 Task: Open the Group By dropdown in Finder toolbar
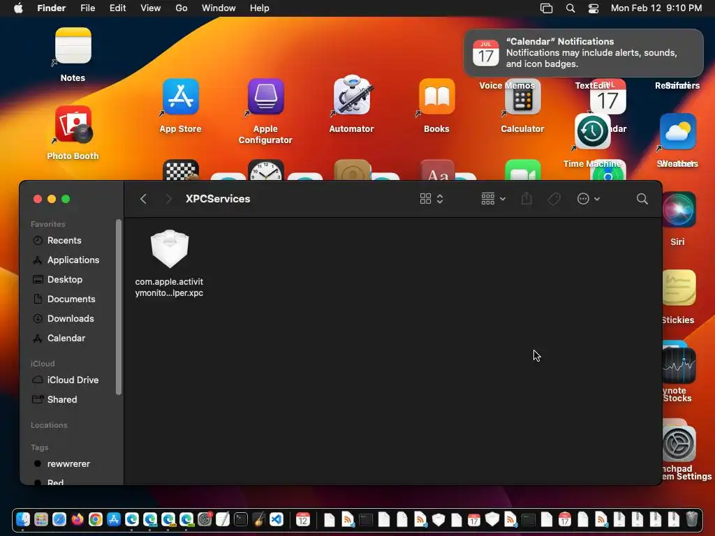[493, 199]
